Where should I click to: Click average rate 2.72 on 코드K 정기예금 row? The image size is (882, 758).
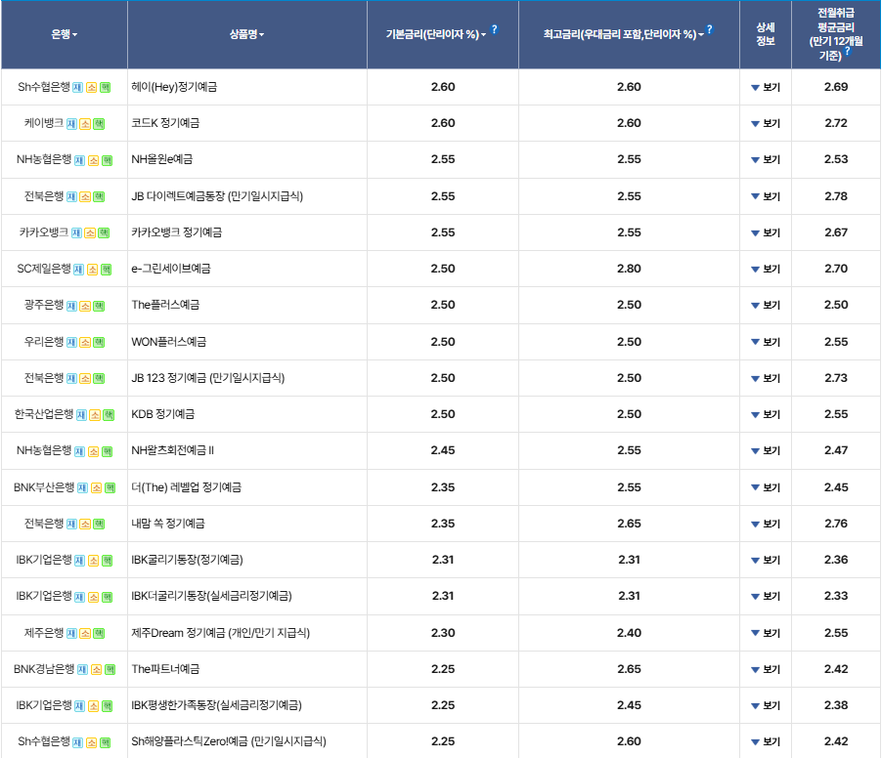836,124
